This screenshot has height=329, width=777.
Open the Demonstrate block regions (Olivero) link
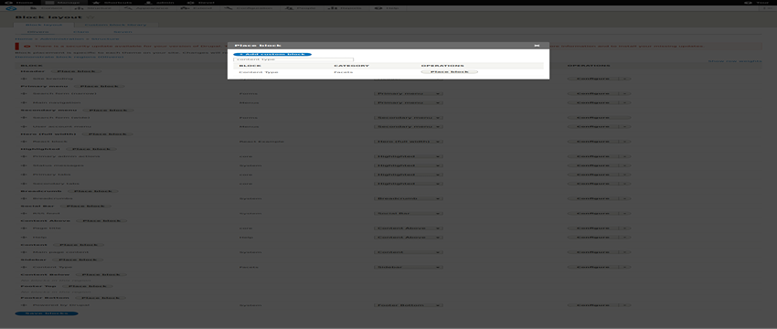(69, 57)
